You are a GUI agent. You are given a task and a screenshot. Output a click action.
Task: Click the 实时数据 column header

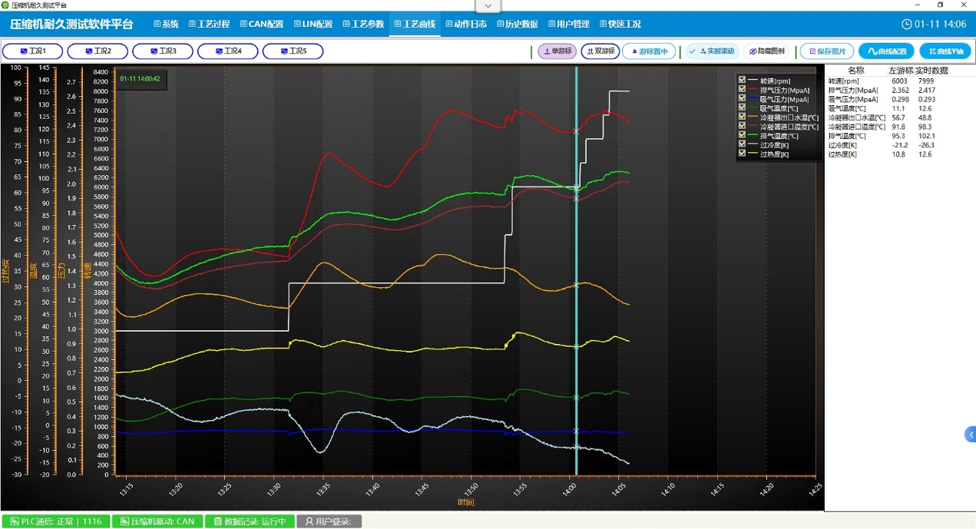[x=931, y=71]
